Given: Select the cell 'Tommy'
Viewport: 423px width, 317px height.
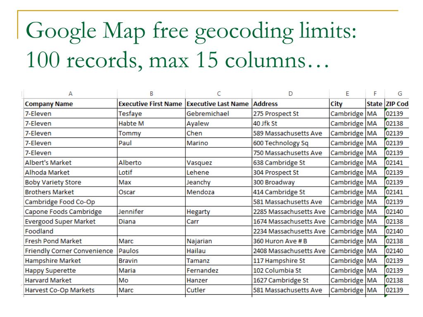Looking at the screenshot, I should (x=151, y=133).
